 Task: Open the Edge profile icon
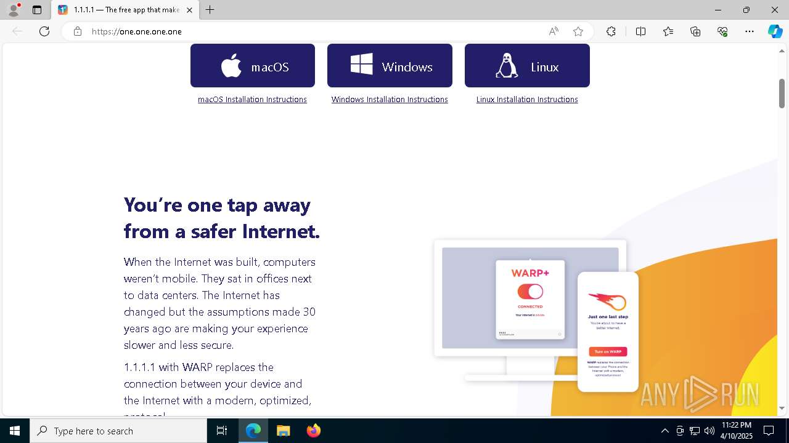pos(14,10)
